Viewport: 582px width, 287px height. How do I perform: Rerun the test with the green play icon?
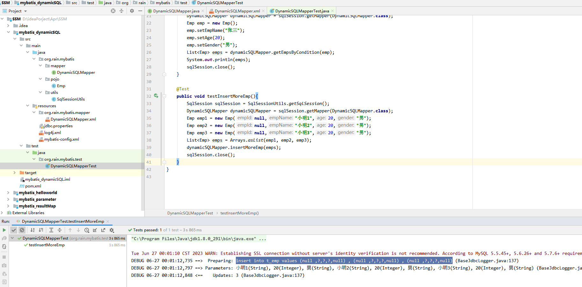(x=4, y=230)
